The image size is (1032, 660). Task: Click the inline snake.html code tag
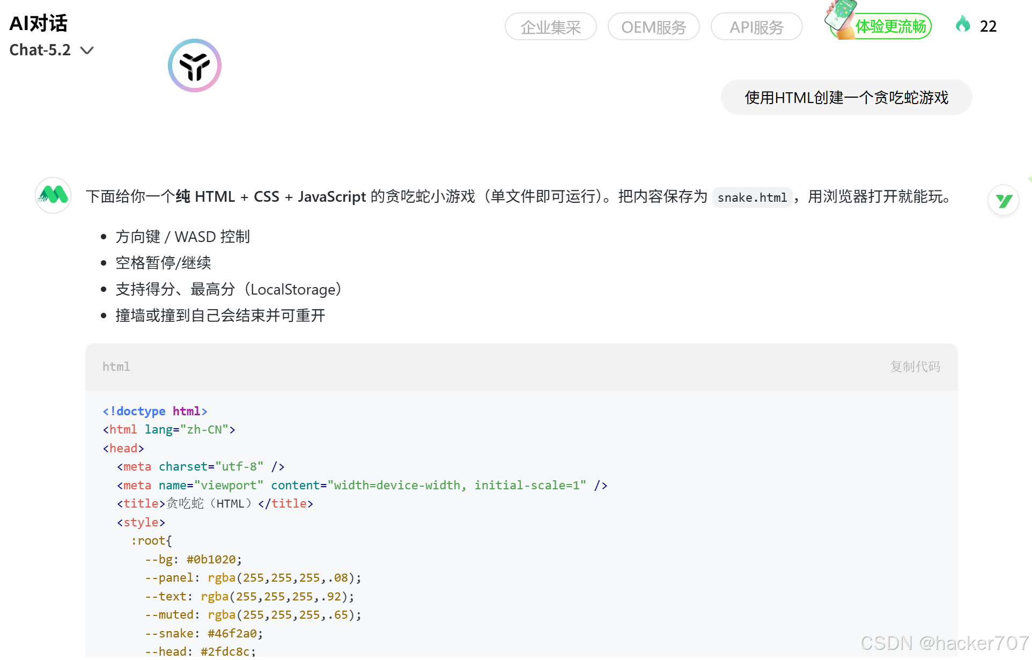[752, 198]
